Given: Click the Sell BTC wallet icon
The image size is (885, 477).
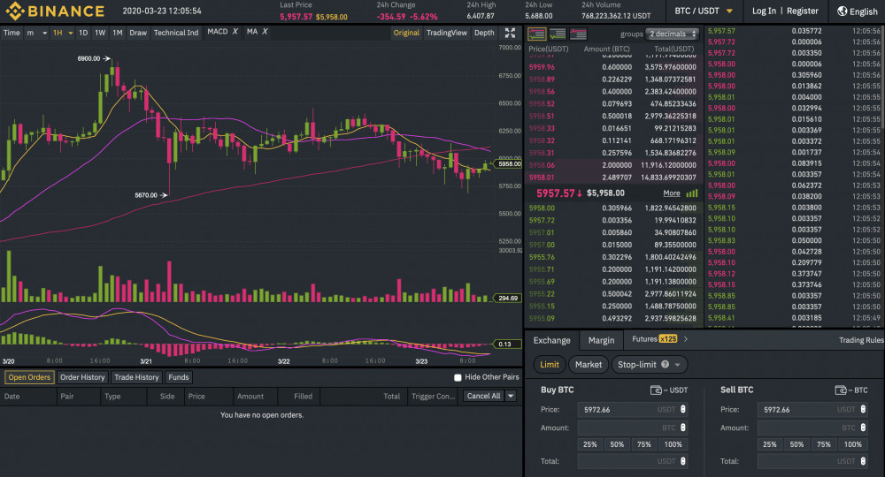Looking at the screenshot, I should 841,390.
